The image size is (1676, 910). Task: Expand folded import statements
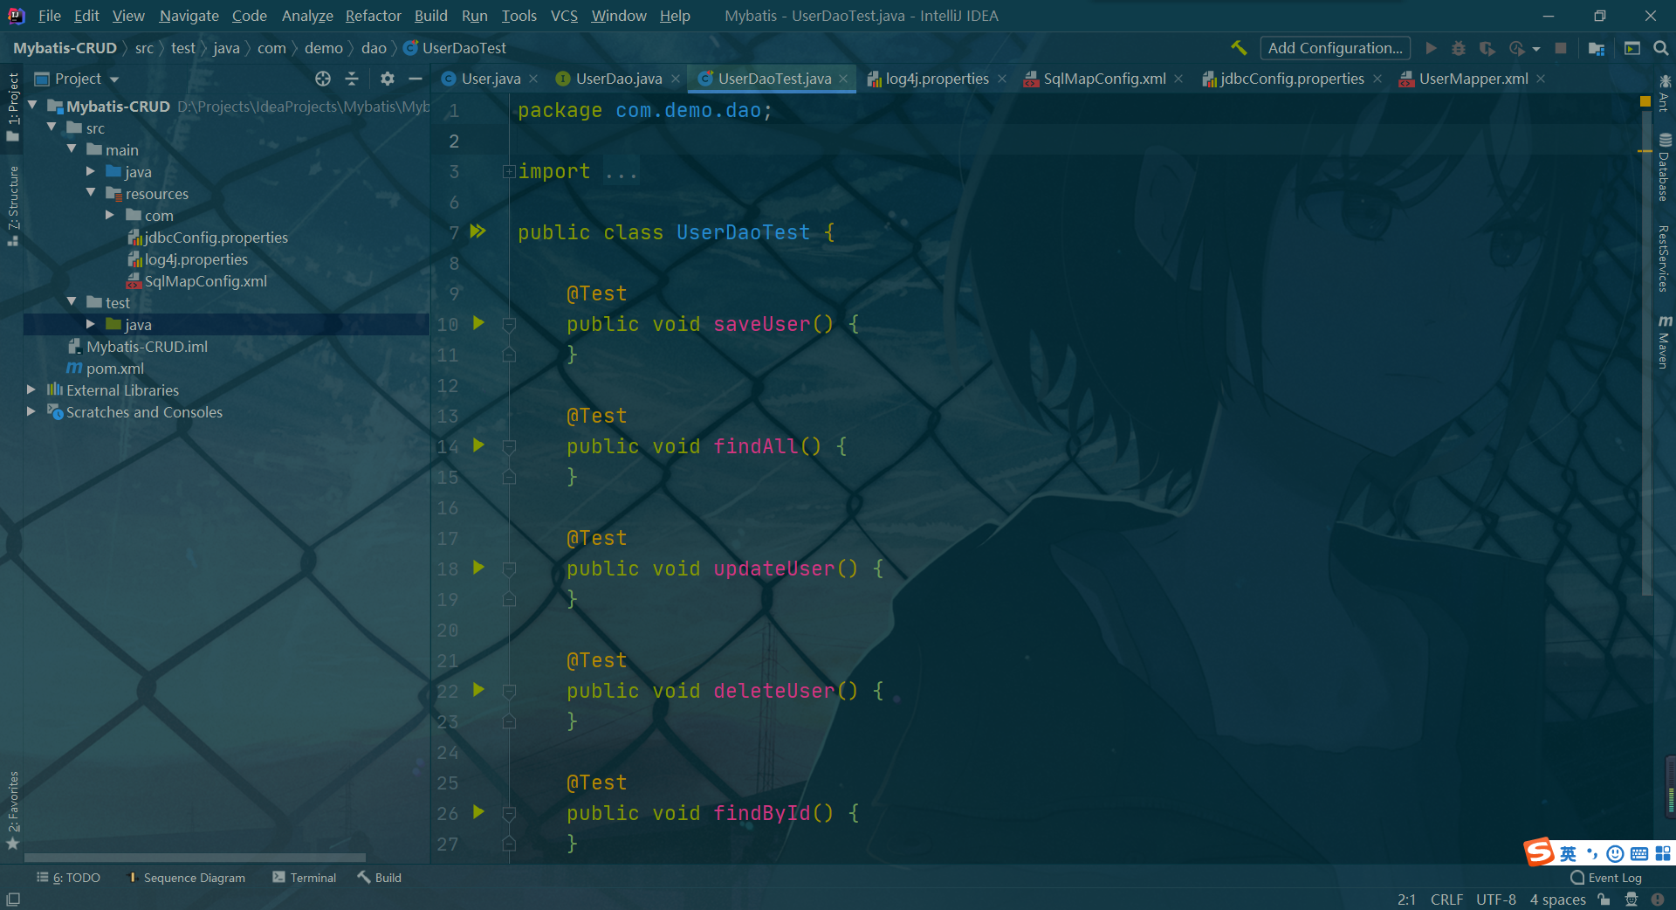pos(509,171)
